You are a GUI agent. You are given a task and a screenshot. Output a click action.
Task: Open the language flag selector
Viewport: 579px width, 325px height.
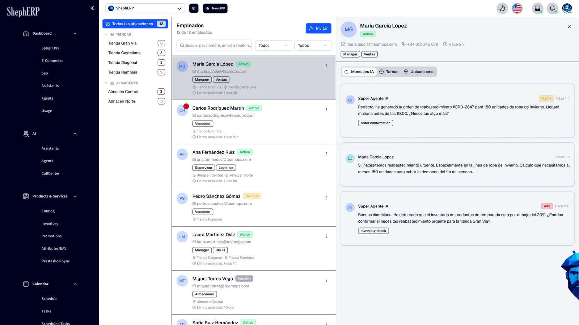pos(517,8)
